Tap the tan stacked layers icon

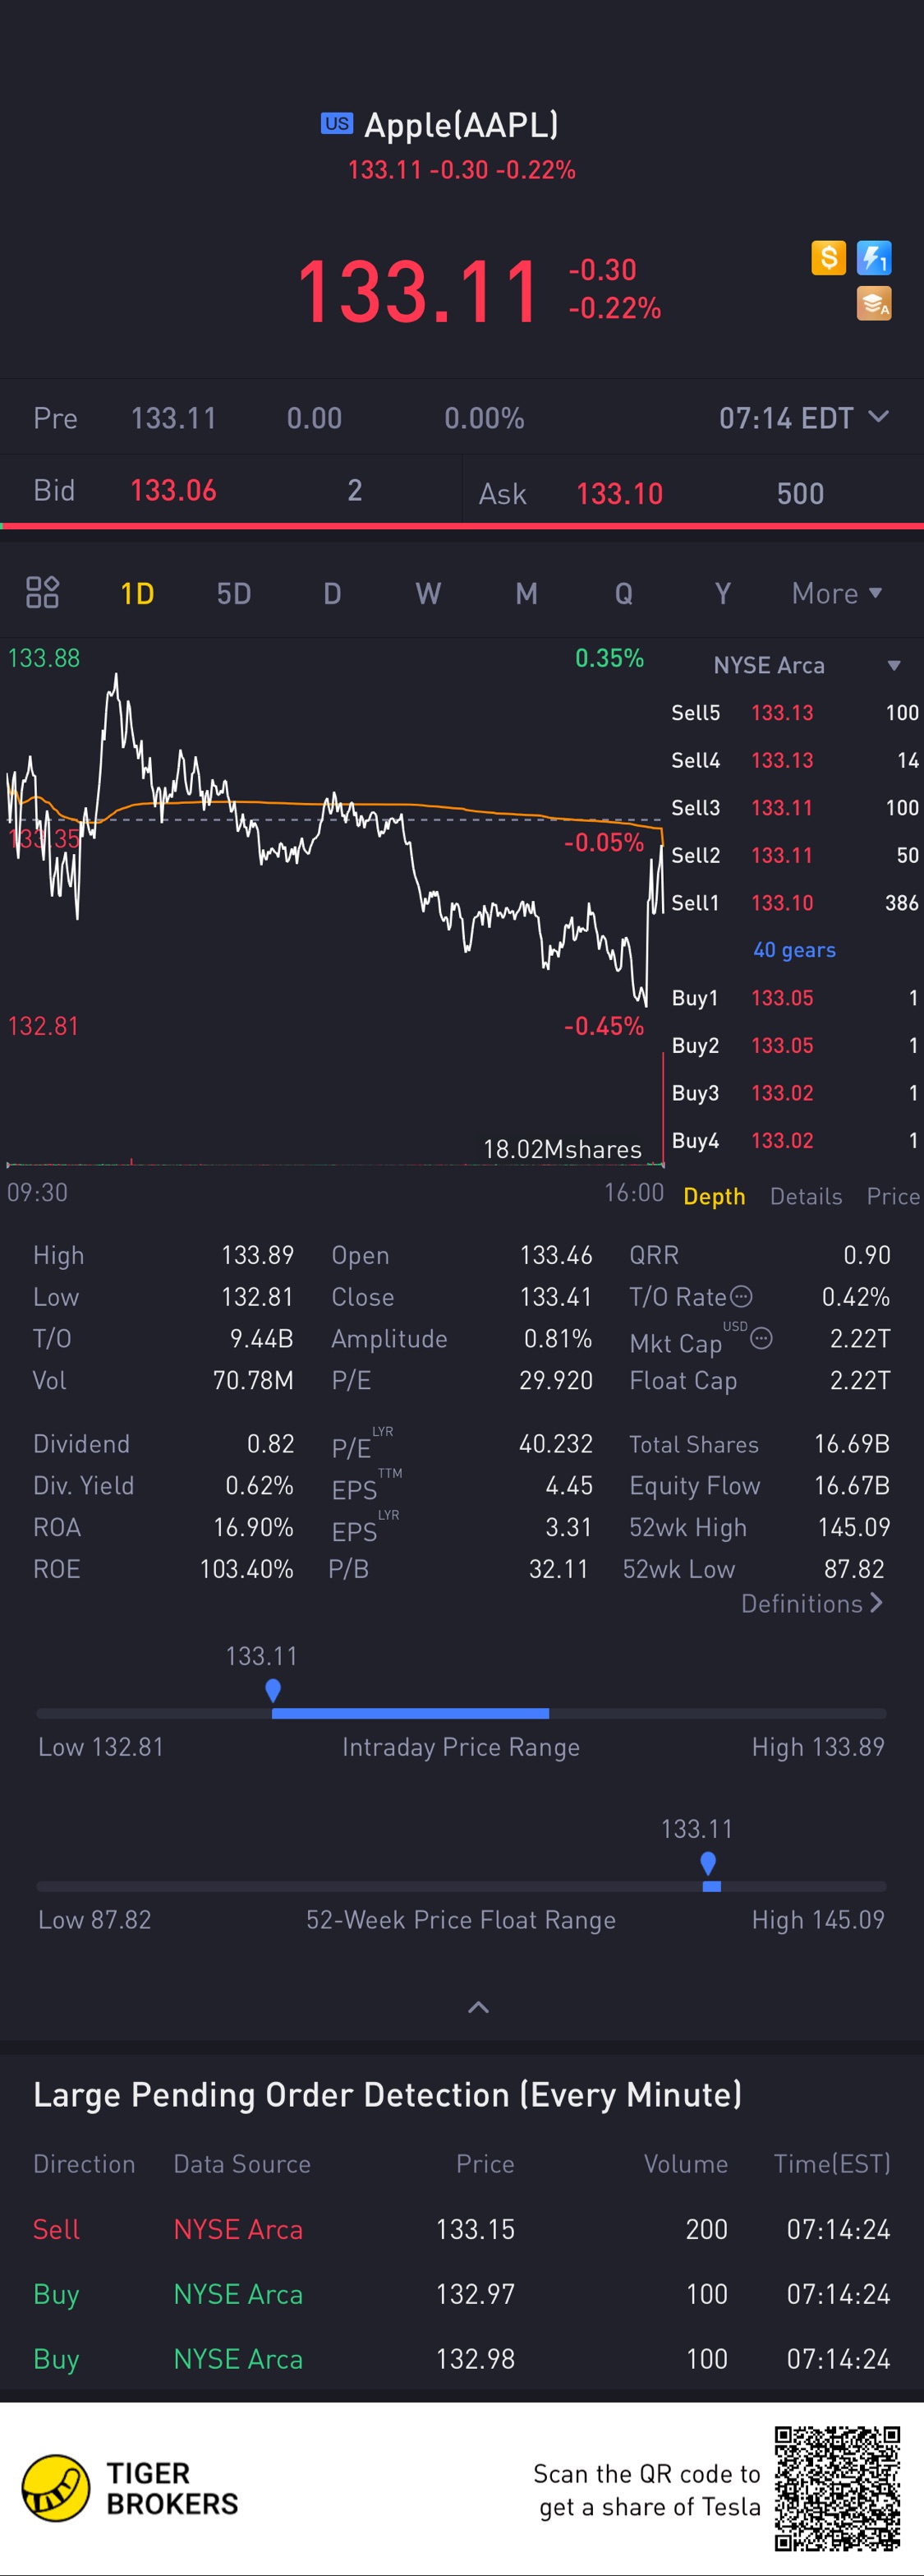pyautogui.click(x=874, y=304)
